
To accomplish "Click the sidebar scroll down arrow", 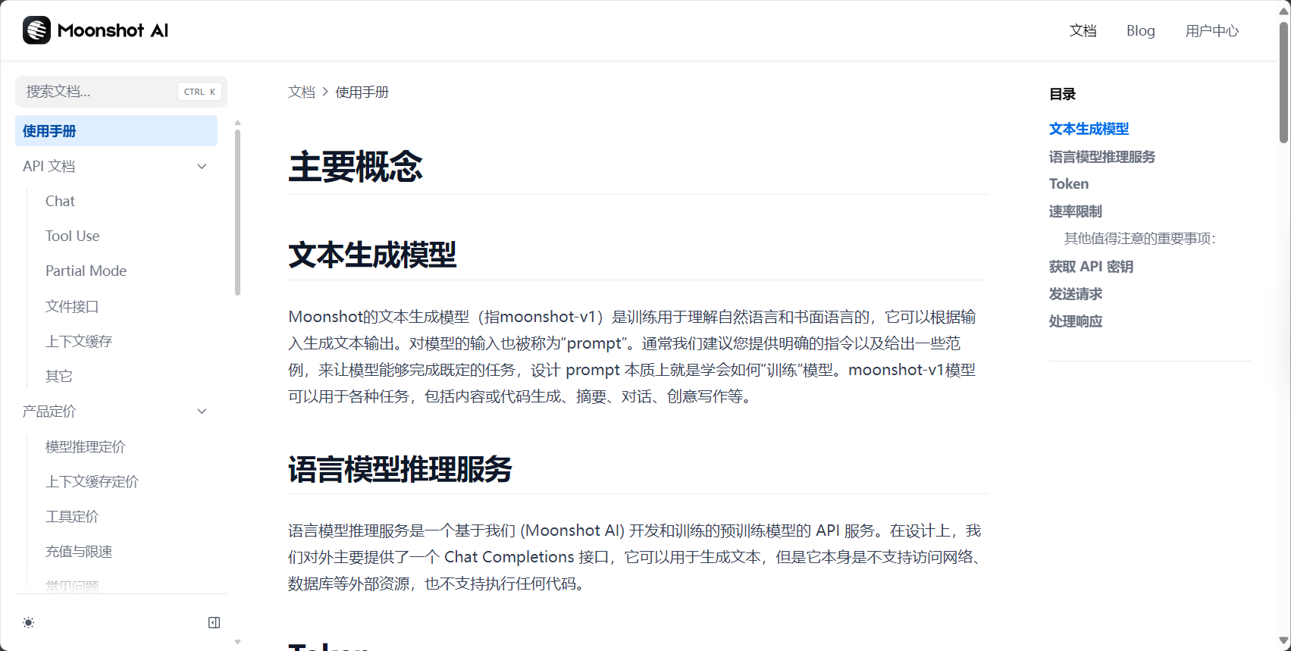I will 237,642.
